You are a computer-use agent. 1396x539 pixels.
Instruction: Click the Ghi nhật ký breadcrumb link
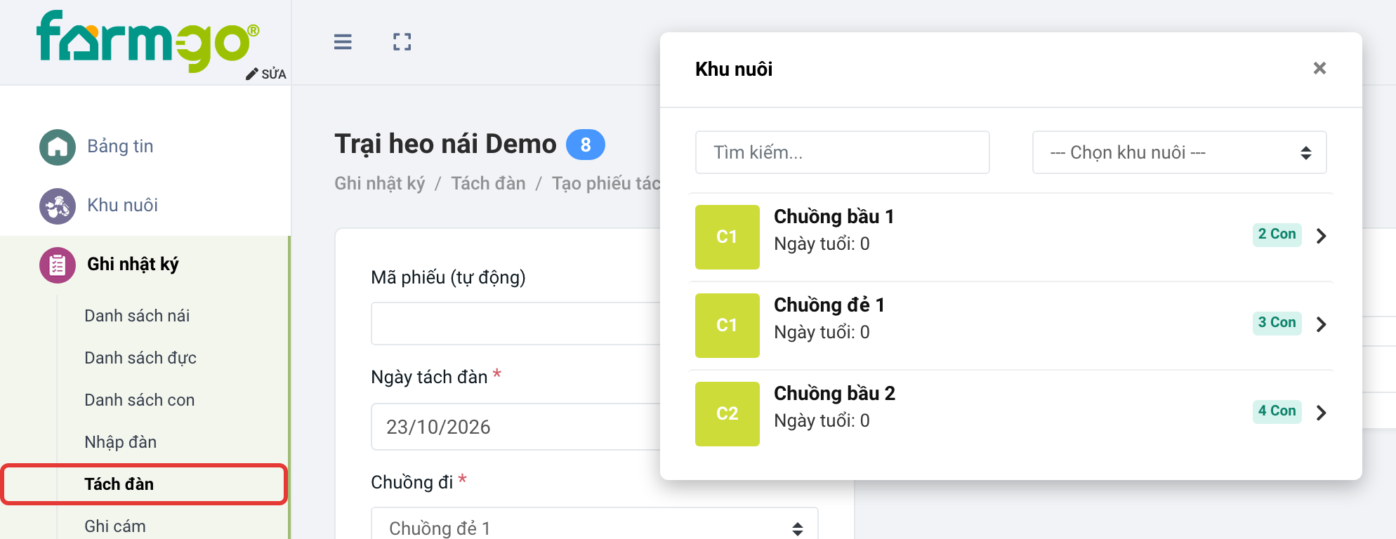tap(380, 183)
